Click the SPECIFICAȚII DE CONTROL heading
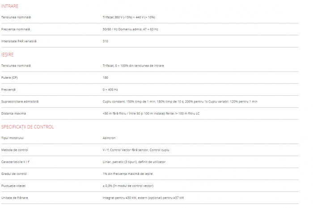The height and width of the screenshot is (208, 313). (28, 127)
